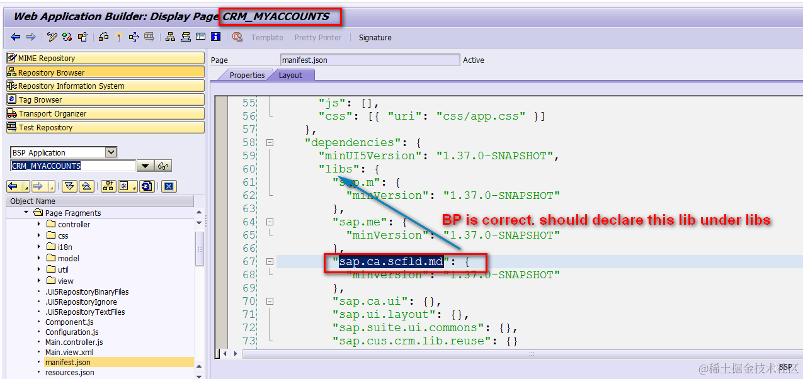Click the Favorites star icon above tree
The height and width of the screenshot is (379, 803).
(124, 186)
